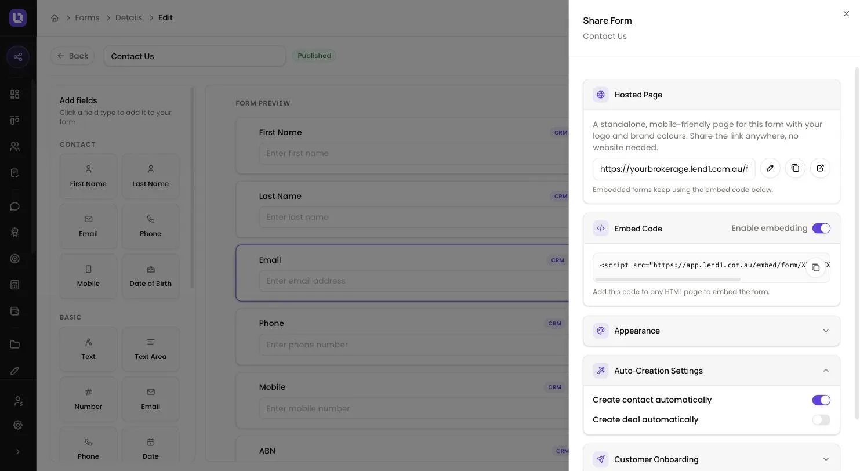
Task: Click the wand icon beside Auto-Creation Settings
Action: [x=601, y=371]
